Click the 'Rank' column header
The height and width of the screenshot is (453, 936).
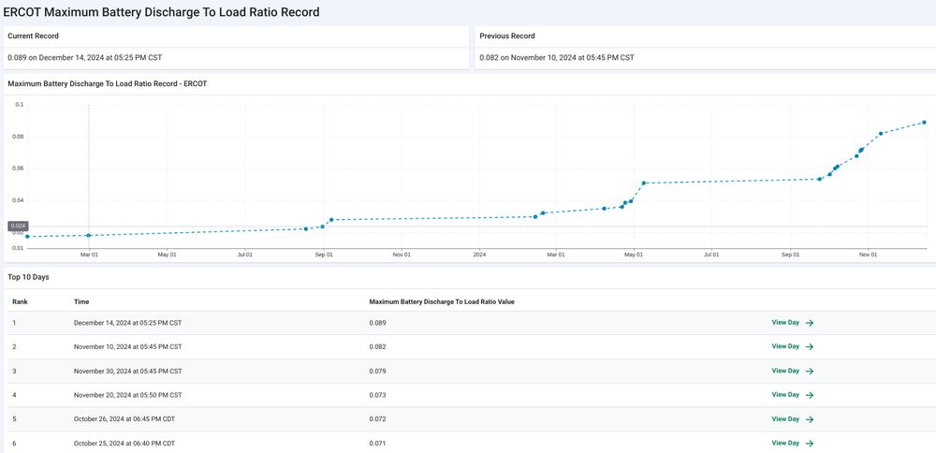pos(20,302)
